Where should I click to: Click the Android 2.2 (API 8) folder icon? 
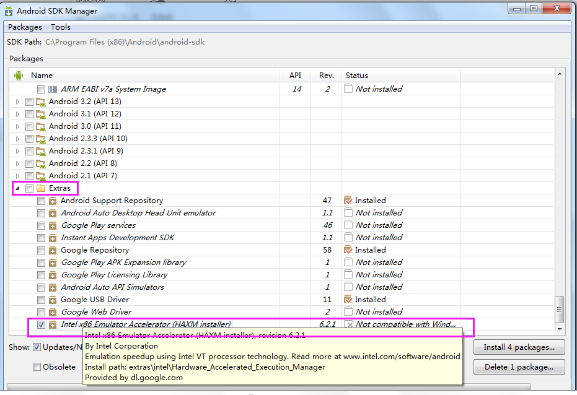coord(41,164)
